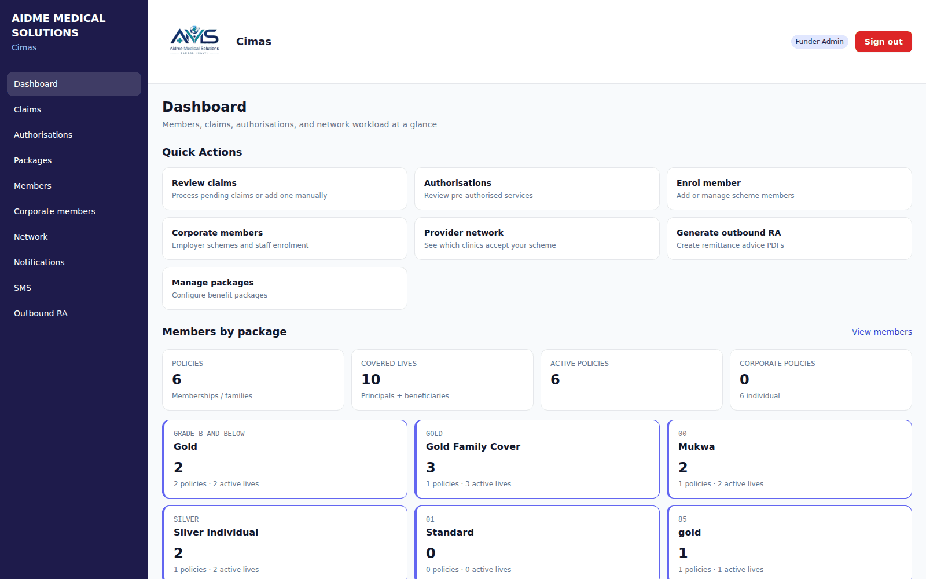Click the Corporate Policies summary card

tap(821, 380)
